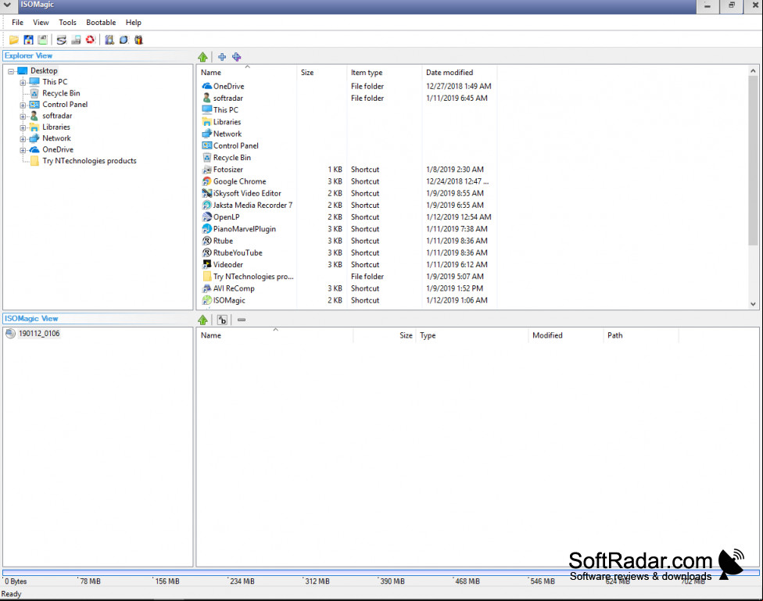Expand the Libraries tree node
The image size is (763, 601).
click(23, 127)
